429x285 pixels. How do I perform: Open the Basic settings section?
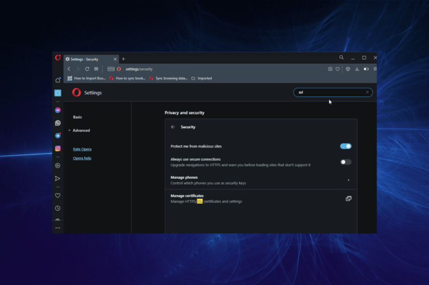tap(77, 117)
